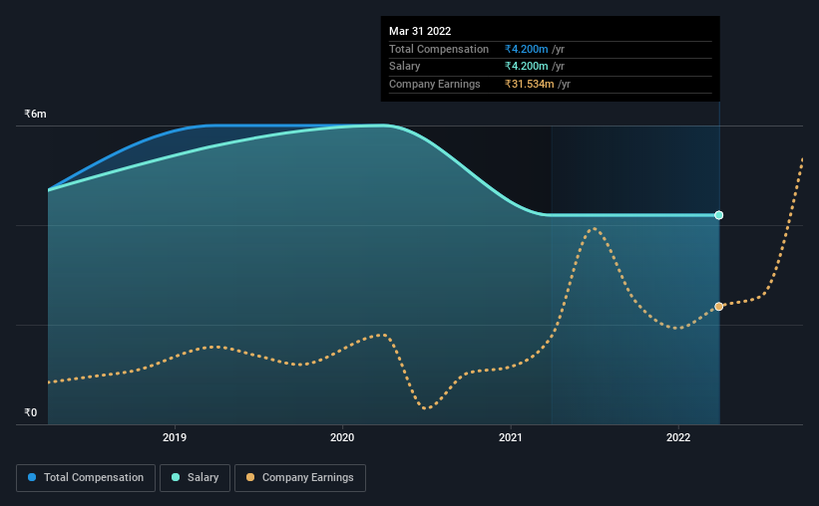This screenshot has height=506, width=819.
Task: Click the 2021 x-axis label
Action: point(511,437)
